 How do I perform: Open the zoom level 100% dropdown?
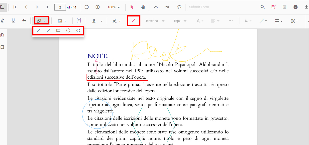pos(114,7)
